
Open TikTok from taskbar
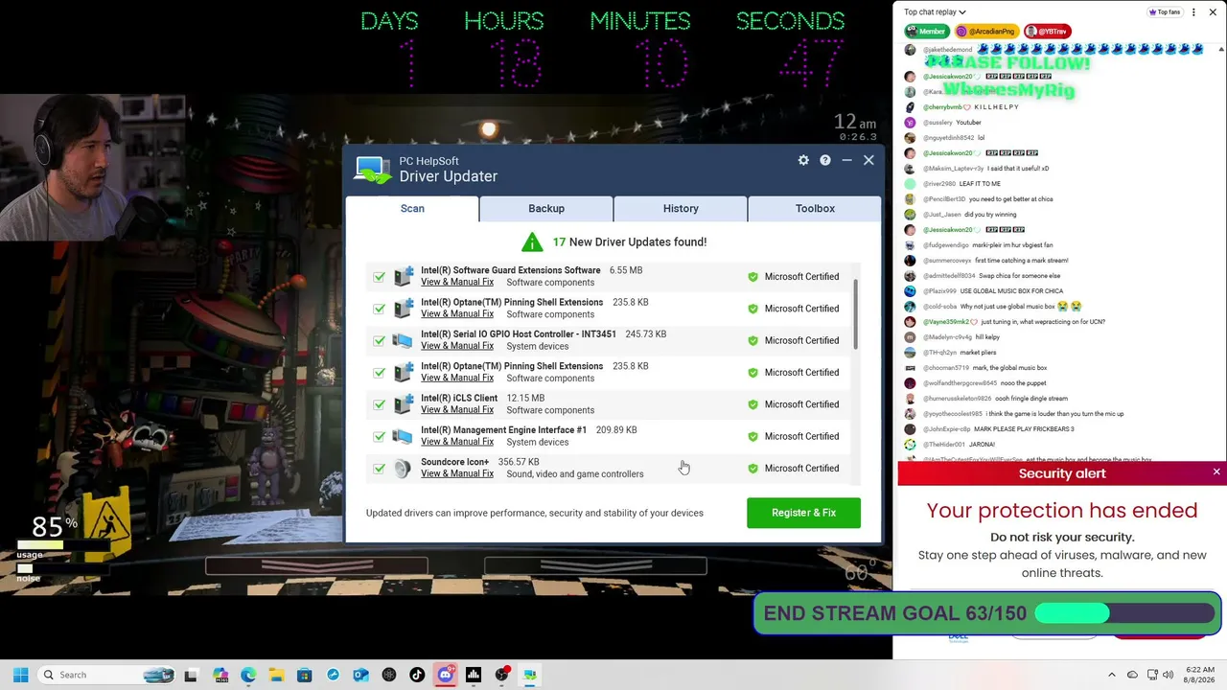417,675
